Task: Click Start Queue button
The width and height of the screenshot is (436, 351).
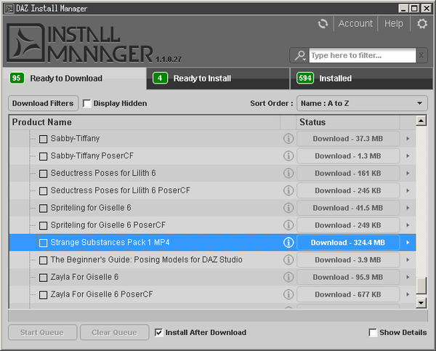Action: coord(42,332)
